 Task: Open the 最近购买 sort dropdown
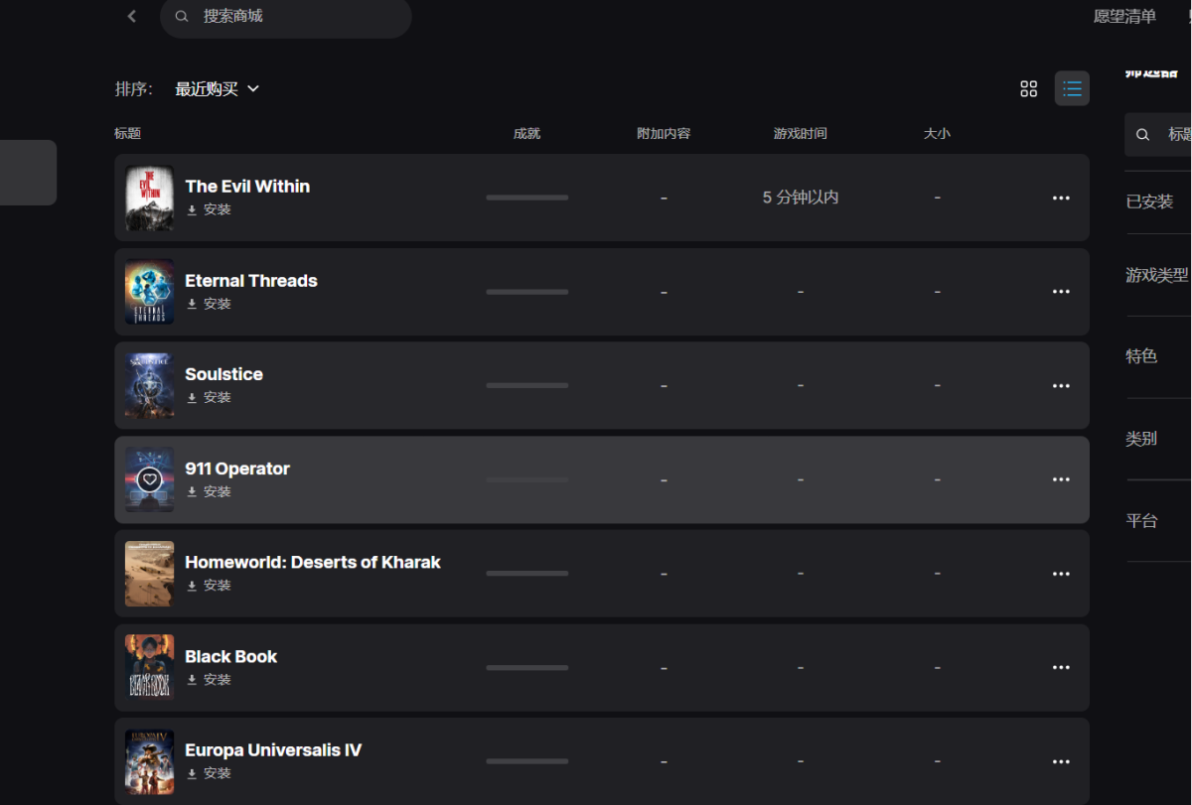[217, 88]
